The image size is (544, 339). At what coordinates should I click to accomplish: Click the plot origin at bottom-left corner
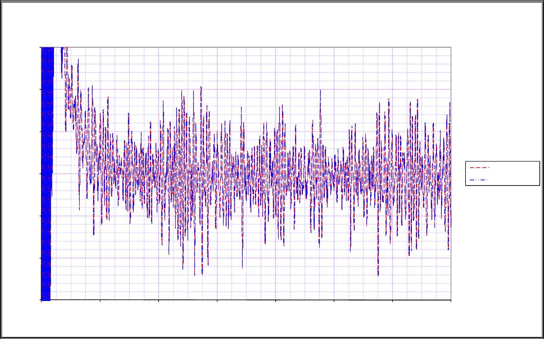click(41, 299)
